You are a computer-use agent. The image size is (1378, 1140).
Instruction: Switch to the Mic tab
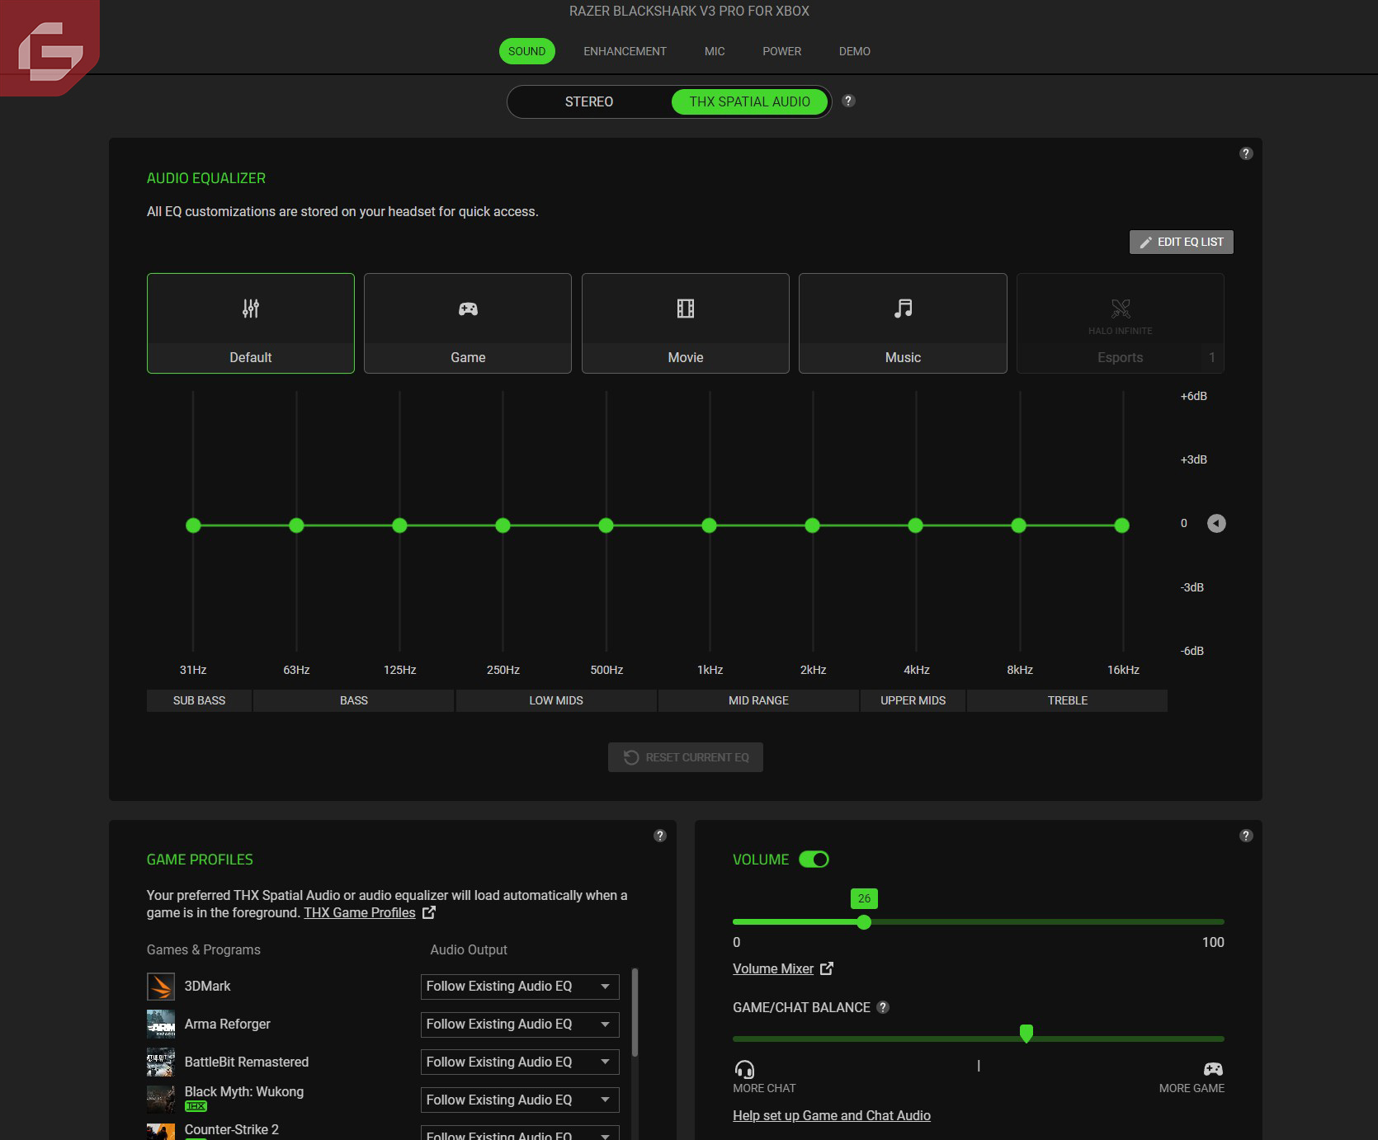pyautogui.click(x=715, y=51)
